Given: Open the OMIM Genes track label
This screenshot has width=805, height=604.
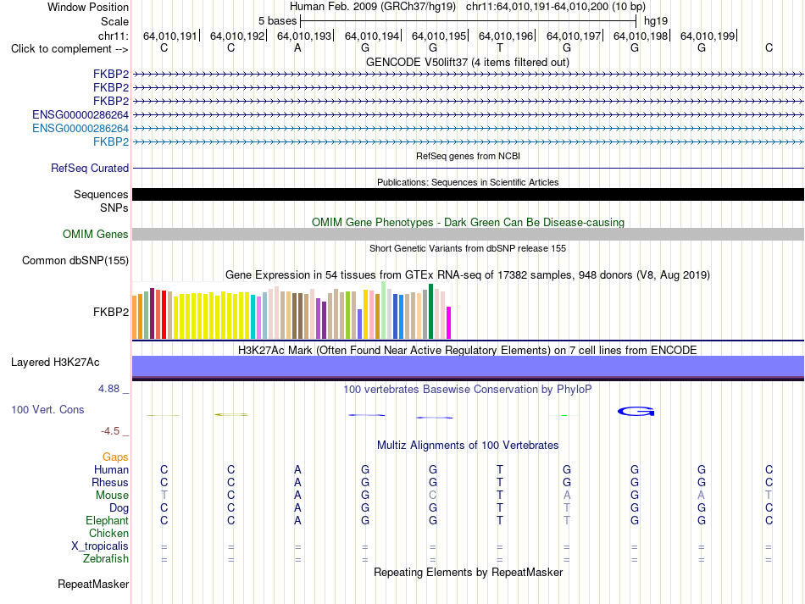Looking at the screenshot, I should coord(96,234).
